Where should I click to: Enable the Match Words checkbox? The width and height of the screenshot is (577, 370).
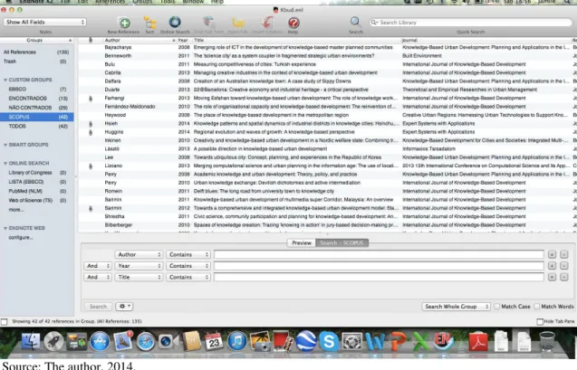536,307
